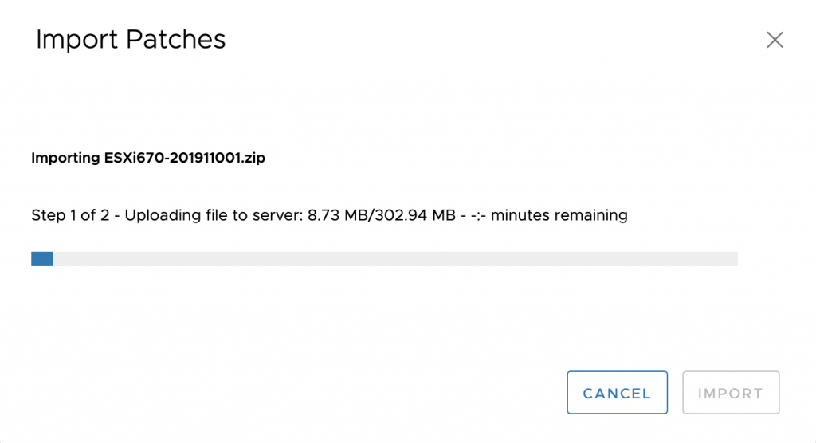Click the word Patches in the title

176,40
